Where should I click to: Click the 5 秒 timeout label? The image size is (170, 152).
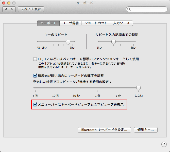pyautogui.click(x=36, y=96)
